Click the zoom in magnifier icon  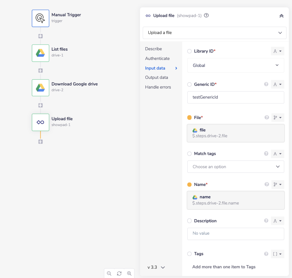coord(129,273)
